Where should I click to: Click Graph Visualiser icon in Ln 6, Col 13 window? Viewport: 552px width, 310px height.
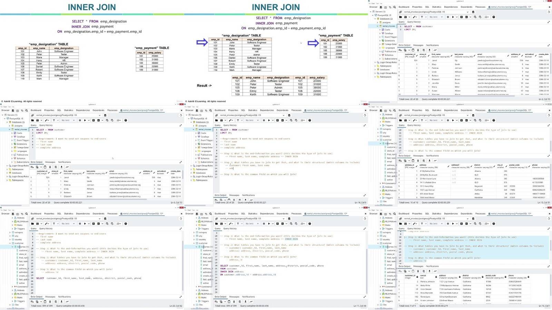[67, 167]
